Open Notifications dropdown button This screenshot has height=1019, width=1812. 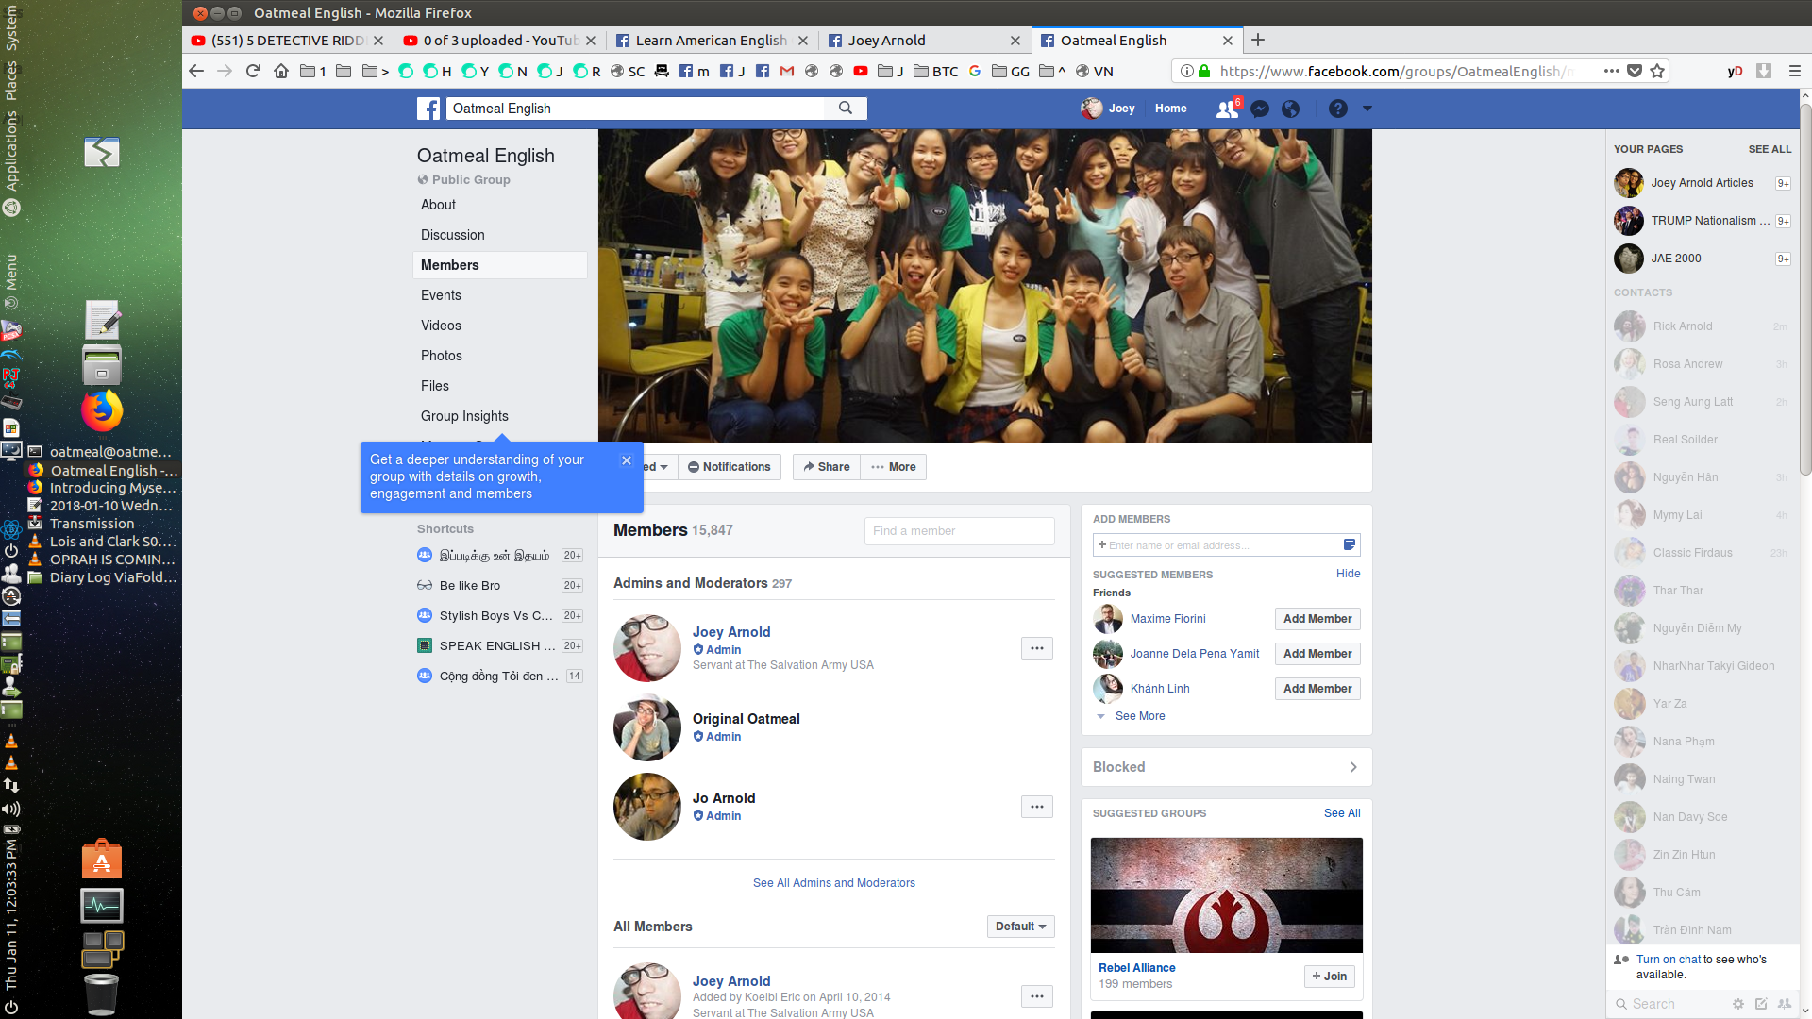pyautogui.click(x=730, y=467)
